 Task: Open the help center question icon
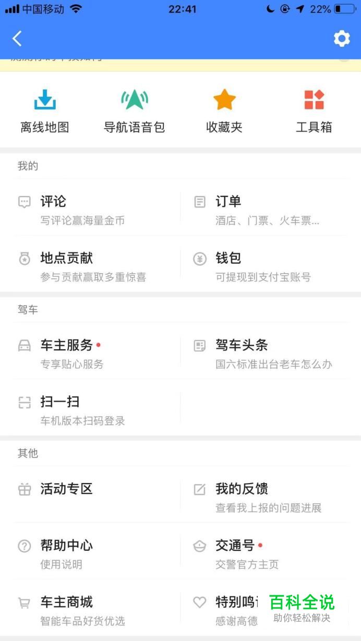click(x=25, y=546)
